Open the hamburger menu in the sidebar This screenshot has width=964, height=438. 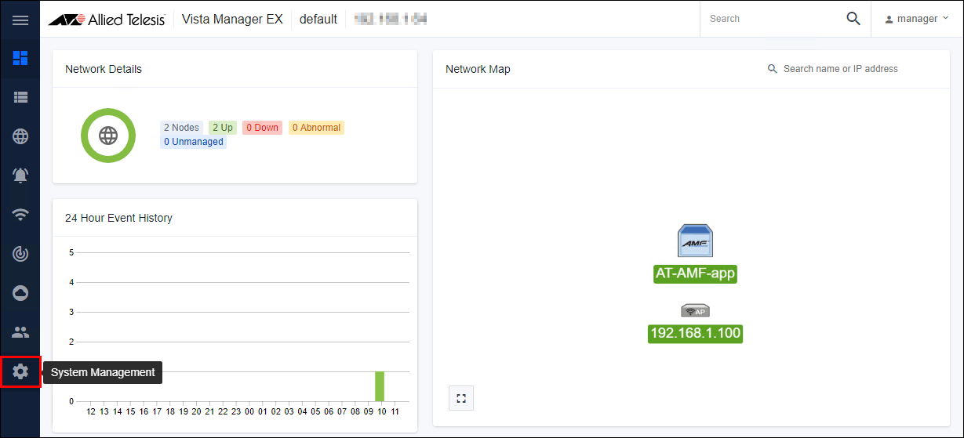coord(20,20)
